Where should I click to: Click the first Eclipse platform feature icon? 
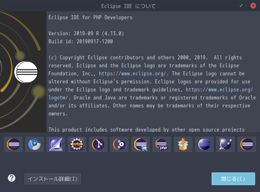[13, 144]
